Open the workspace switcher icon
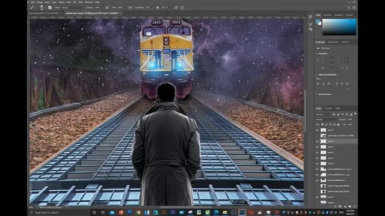The height and width of the screenshot is (216, 385). pos(354,8)
